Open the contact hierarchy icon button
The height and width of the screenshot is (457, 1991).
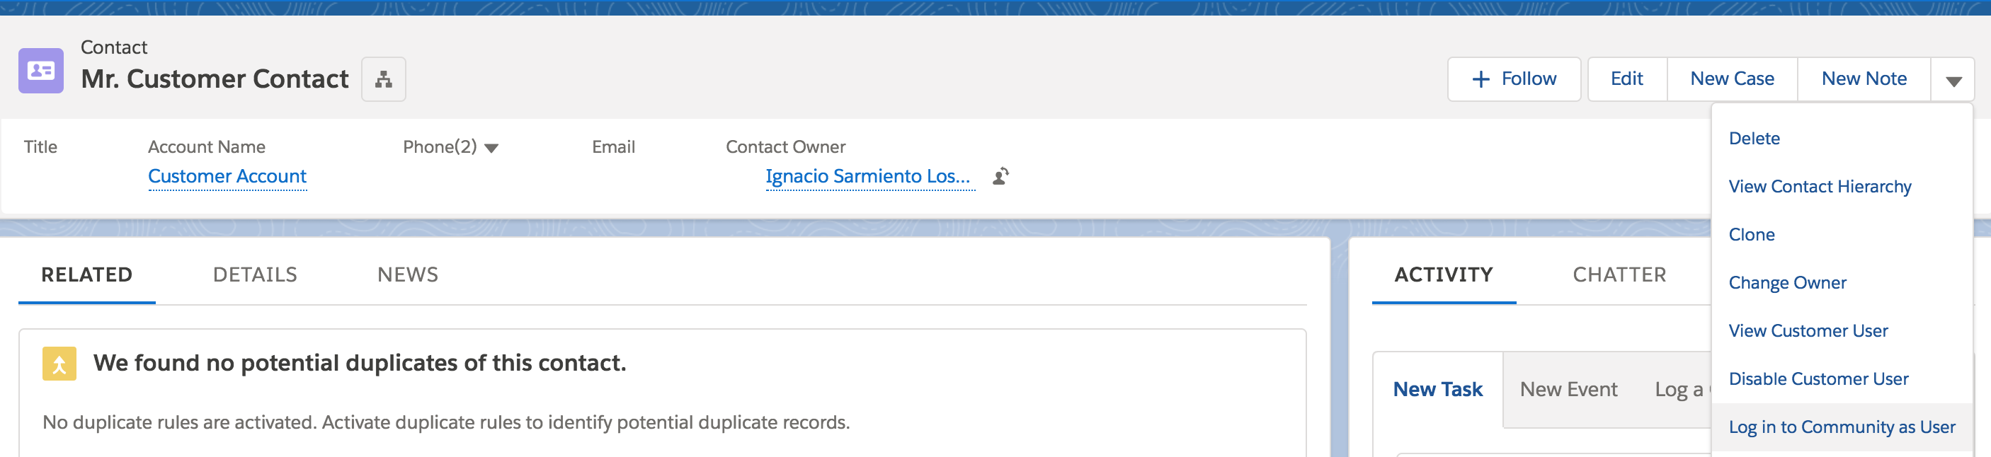tap(383, 79)
